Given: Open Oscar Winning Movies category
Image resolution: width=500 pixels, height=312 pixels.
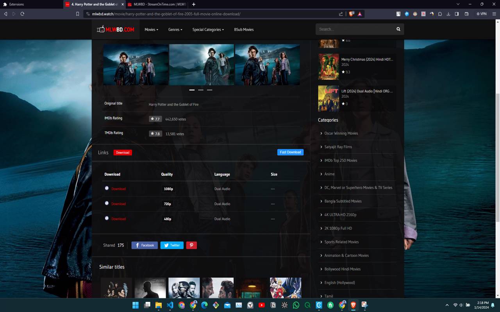Looking at the screenshot, I should click(x=341, y=133).
